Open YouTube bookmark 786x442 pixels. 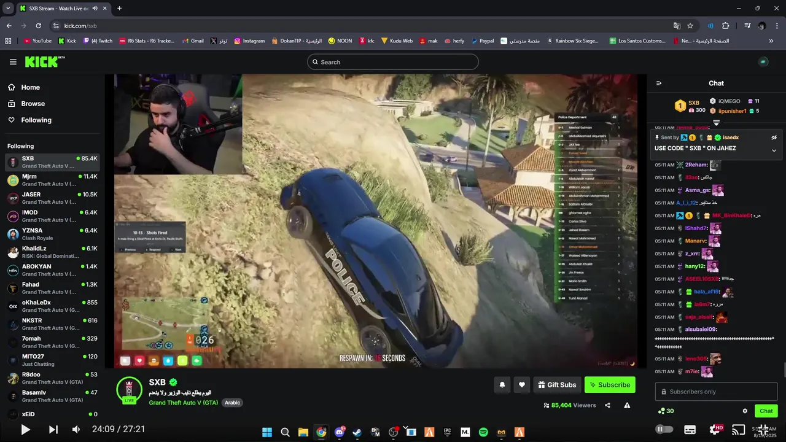click(x=37, y=41)
